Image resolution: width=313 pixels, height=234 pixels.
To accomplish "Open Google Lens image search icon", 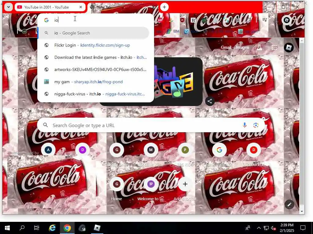I will pos(256,125).
